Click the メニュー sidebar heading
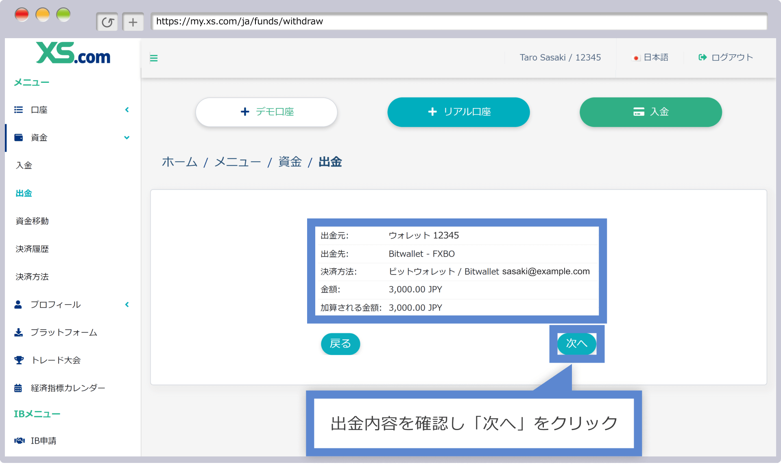This screenshot has width=781, height=467. pos(32,82)
